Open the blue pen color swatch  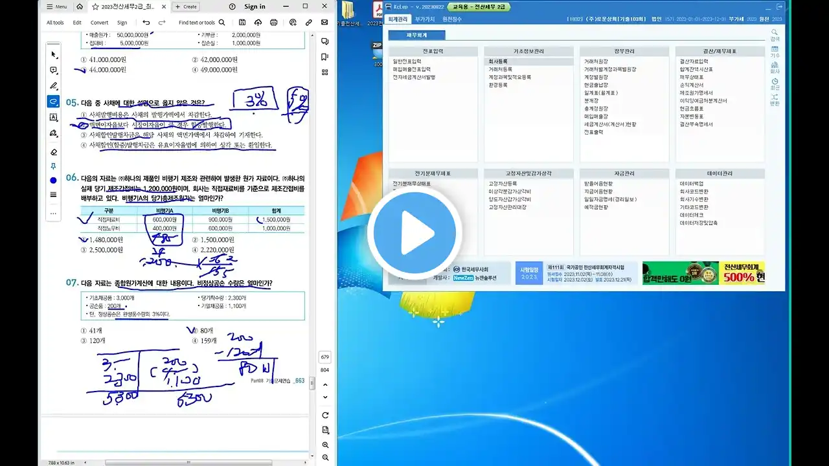53,180
